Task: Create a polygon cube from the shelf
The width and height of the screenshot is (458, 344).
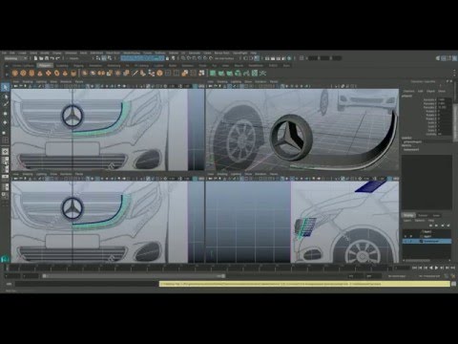Action: 23,74
